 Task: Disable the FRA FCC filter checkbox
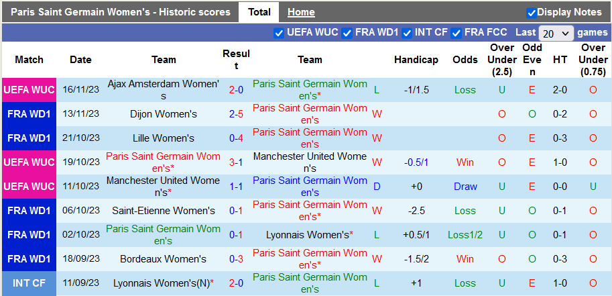coord(456,33)
